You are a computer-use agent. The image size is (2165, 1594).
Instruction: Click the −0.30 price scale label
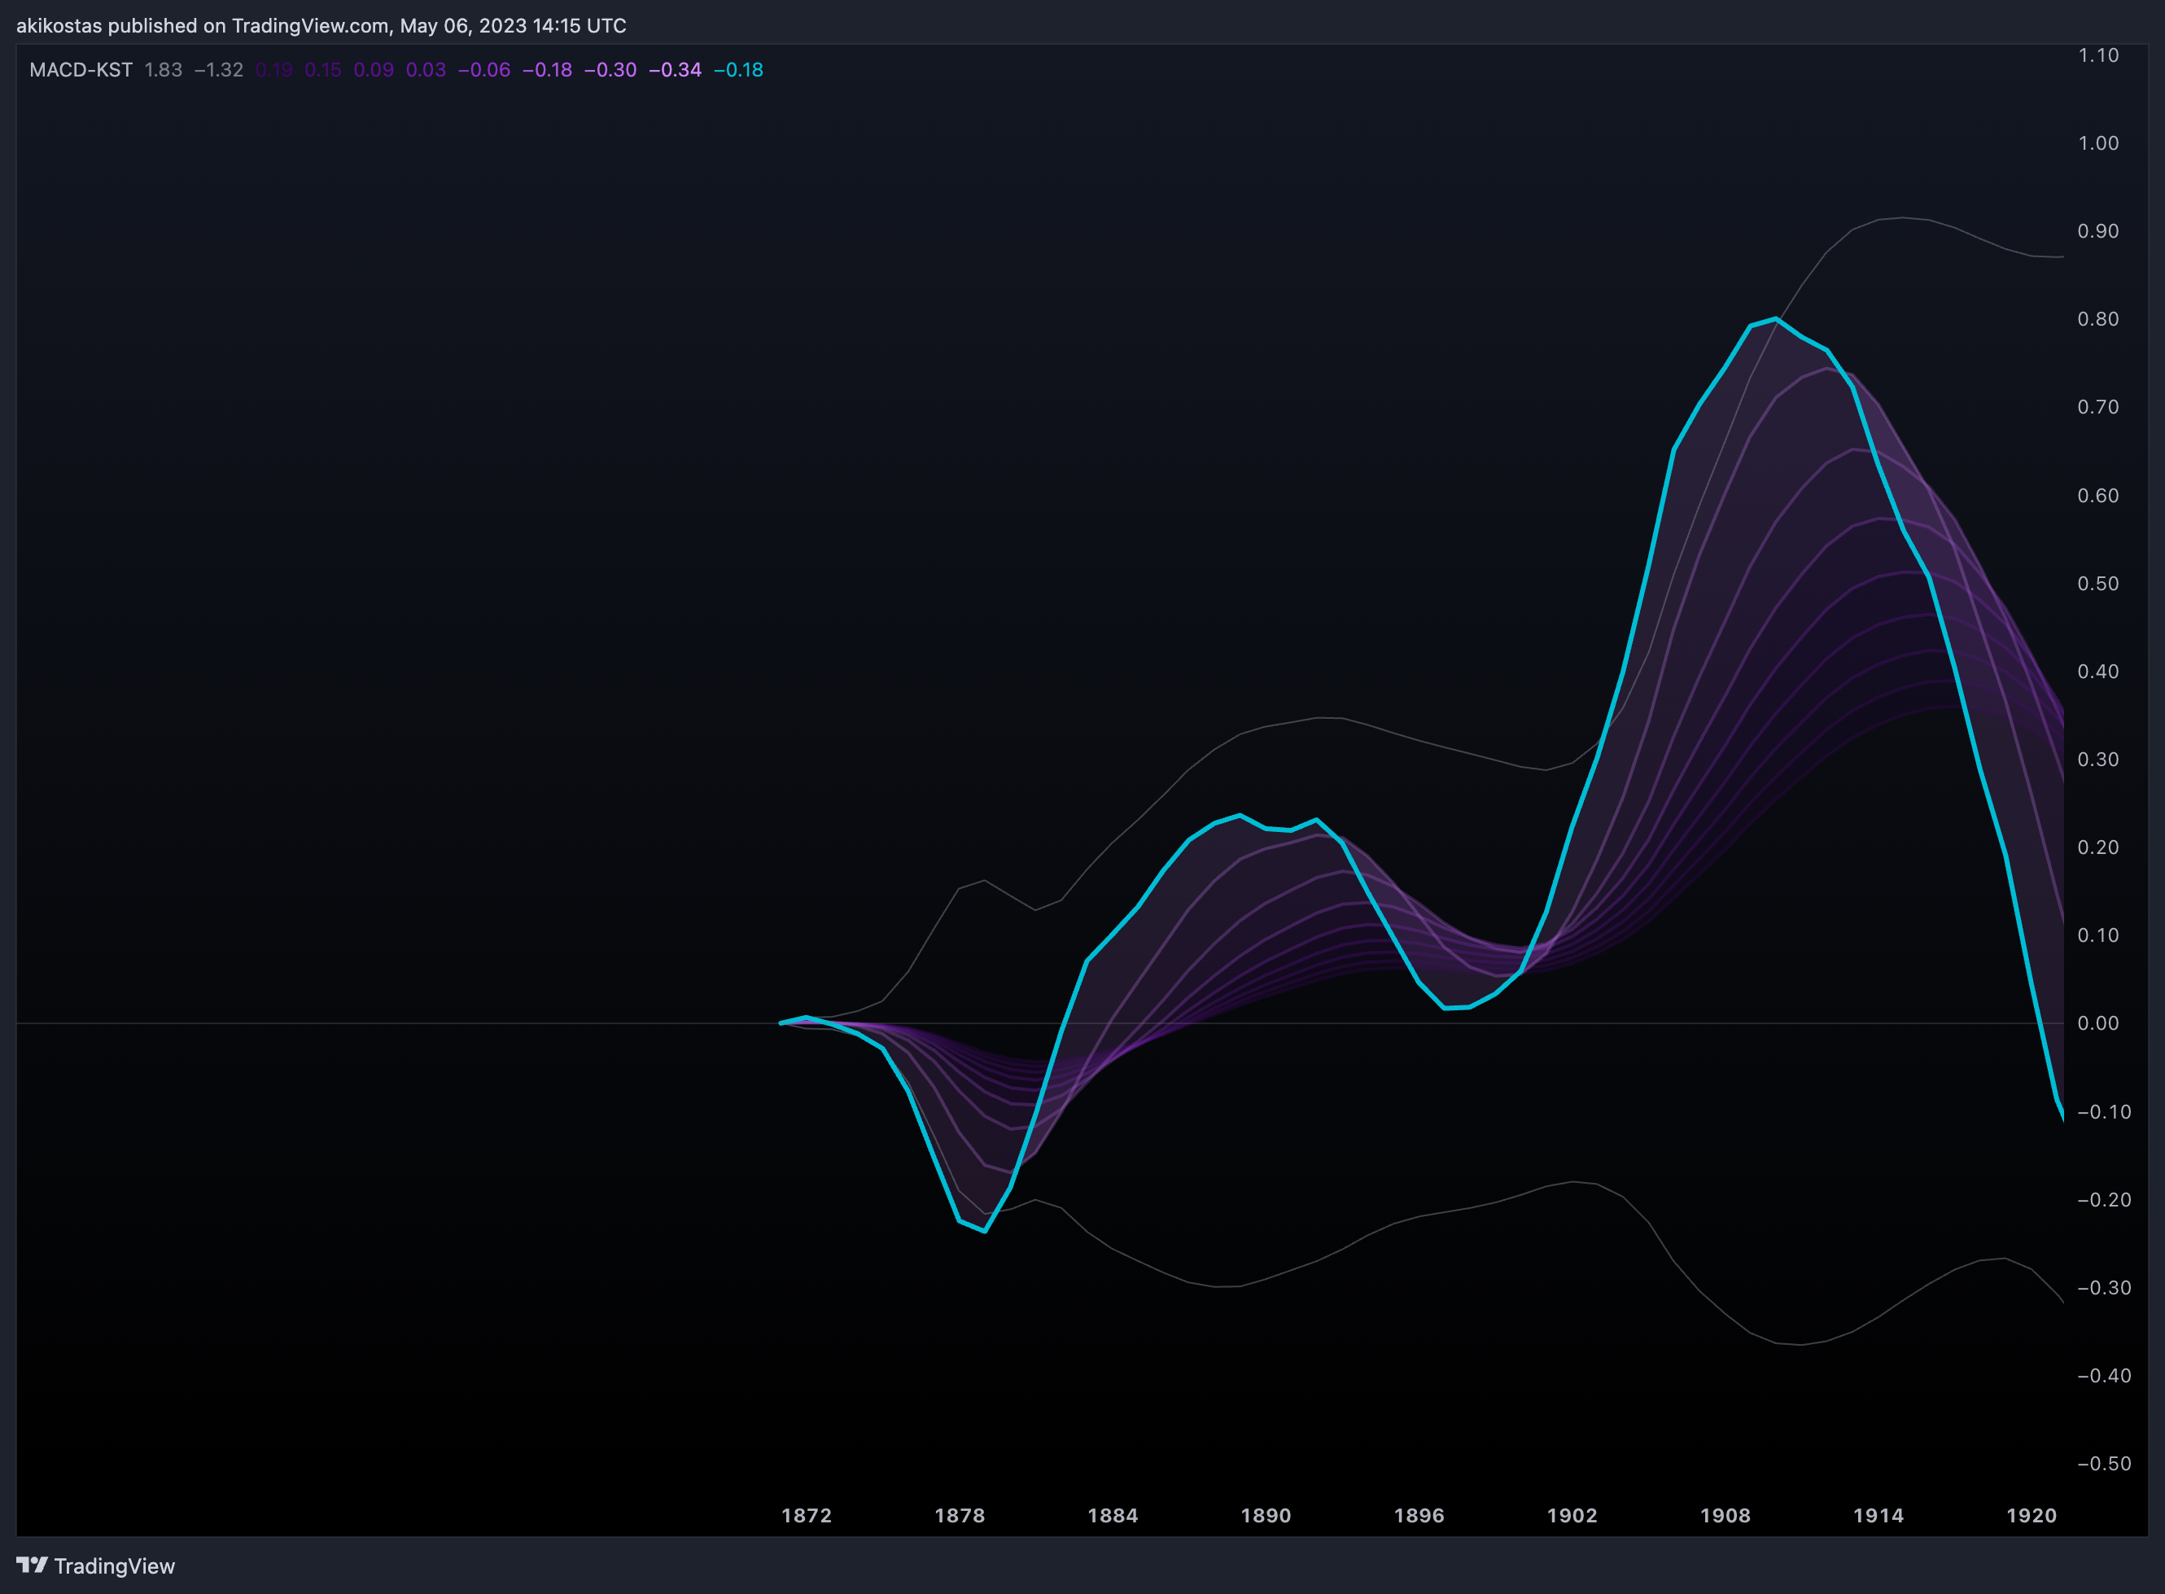(2104, 1287)
